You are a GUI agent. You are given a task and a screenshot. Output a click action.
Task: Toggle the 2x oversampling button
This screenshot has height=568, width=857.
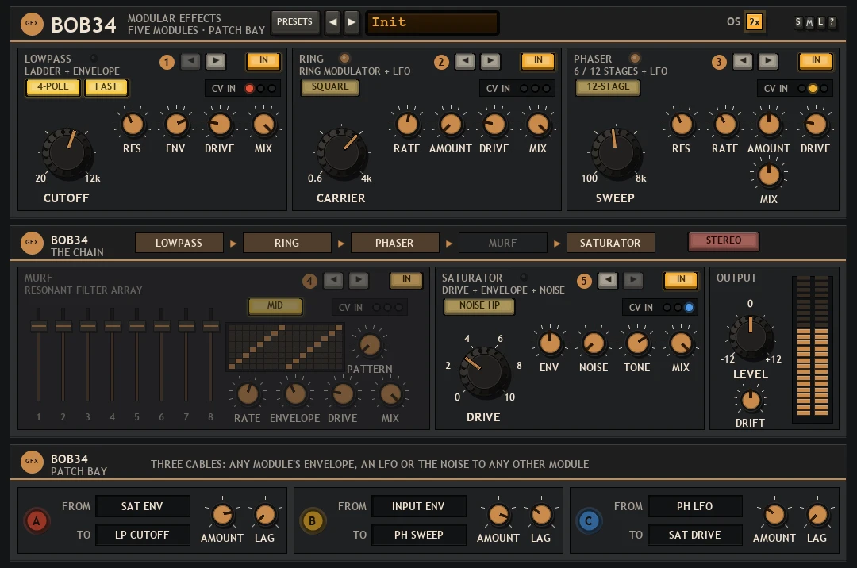point(755,22)
